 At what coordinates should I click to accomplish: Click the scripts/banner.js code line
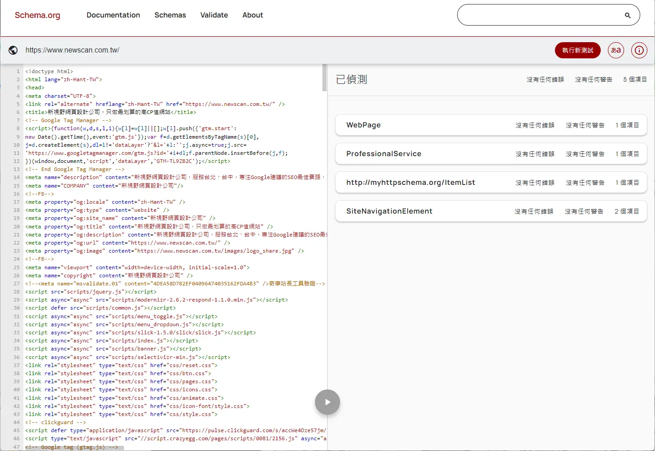[x=114, y=349]
